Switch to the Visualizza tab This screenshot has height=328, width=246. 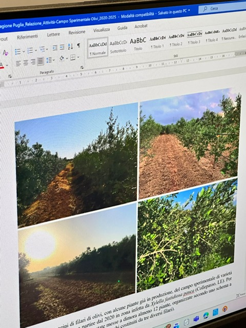point(101,30)
